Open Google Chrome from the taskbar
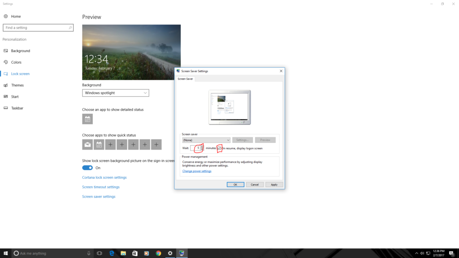 tap(158, 253)
